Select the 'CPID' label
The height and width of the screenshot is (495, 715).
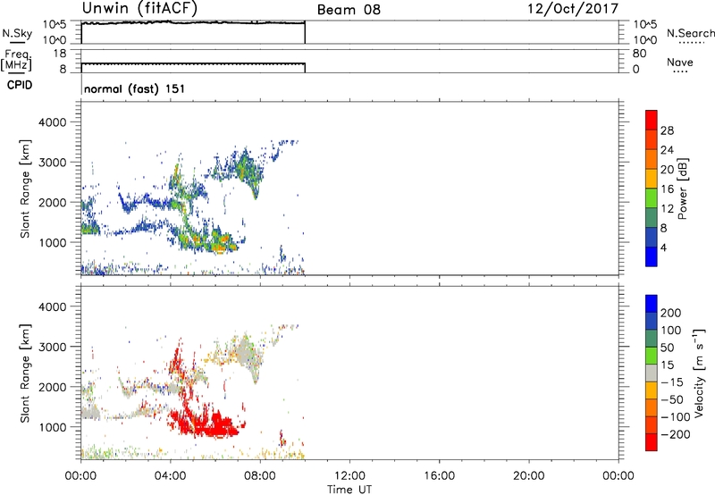coord(20,85)
